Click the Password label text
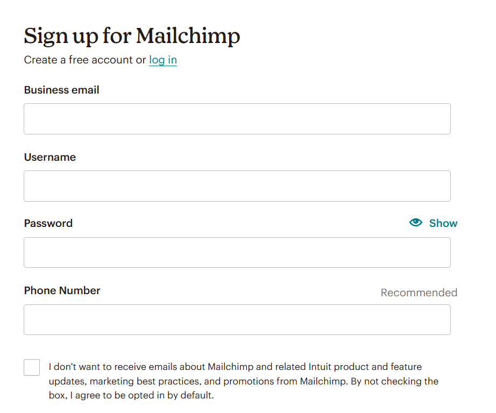 pos(48,223)
